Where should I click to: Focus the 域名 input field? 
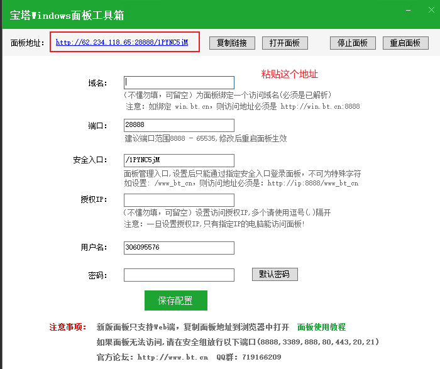pos(179,82)
